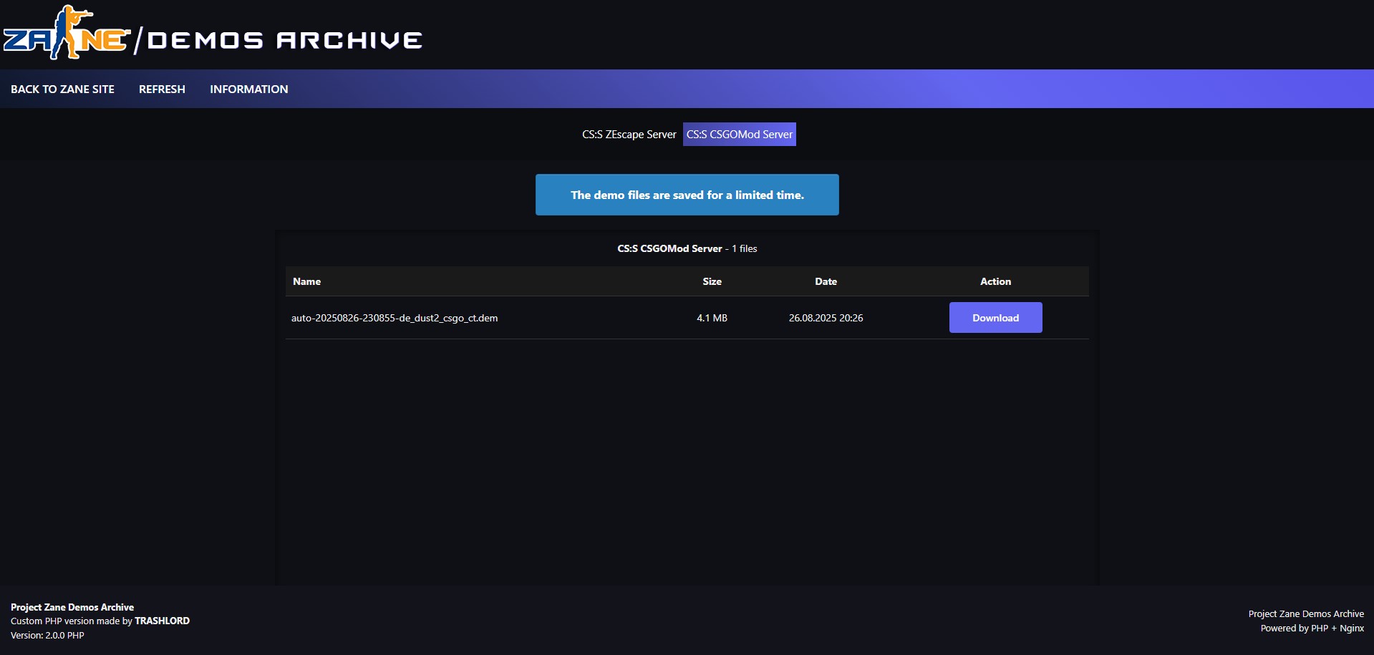Click the Size column header

pyautogui.click(x=712, y=281)
